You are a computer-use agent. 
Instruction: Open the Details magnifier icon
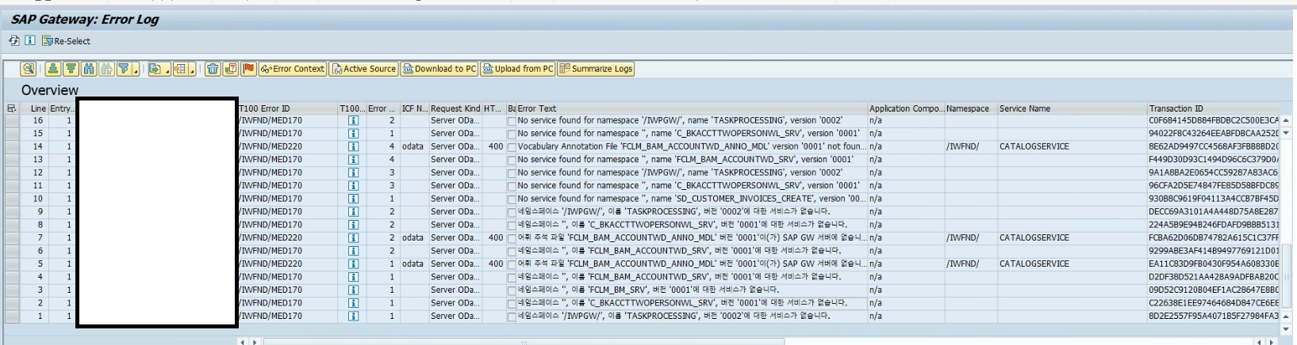click(29, 69)
